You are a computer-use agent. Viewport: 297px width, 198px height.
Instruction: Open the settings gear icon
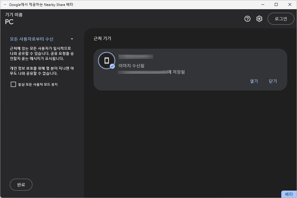point(259,19)
